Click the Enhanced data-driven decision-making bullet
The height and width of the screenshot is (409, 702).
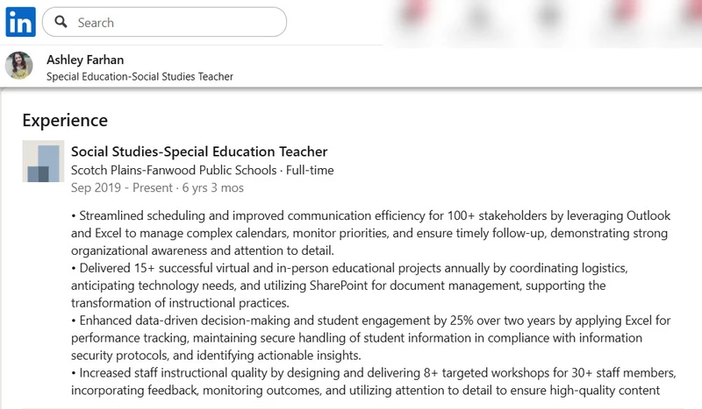coord(370,337)
